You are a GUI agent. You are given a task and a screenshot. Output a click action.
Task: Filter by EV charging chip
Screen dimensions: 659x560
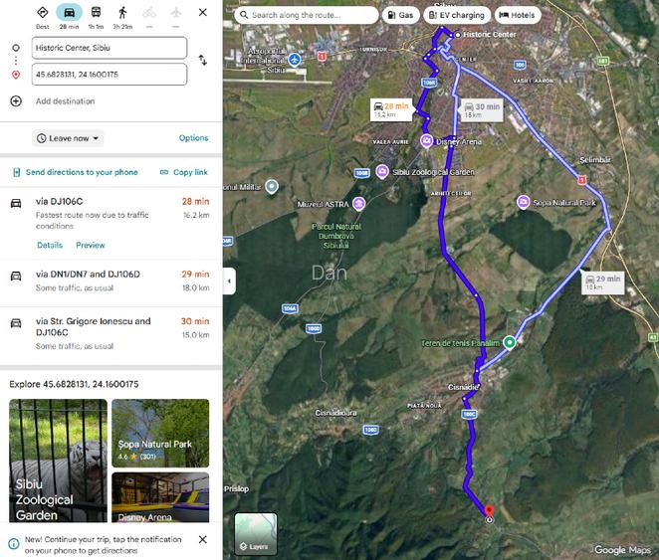point(457,15)
